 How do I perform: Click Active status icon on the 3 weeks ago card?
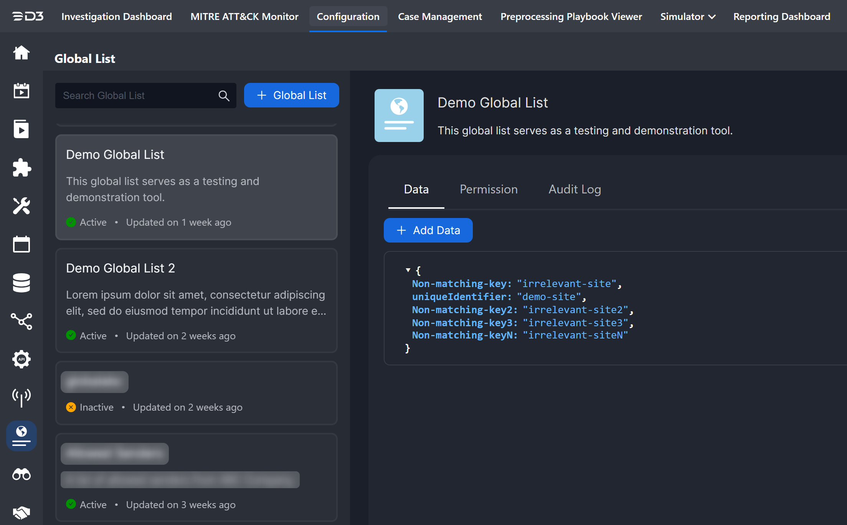[x=71, y=504]
